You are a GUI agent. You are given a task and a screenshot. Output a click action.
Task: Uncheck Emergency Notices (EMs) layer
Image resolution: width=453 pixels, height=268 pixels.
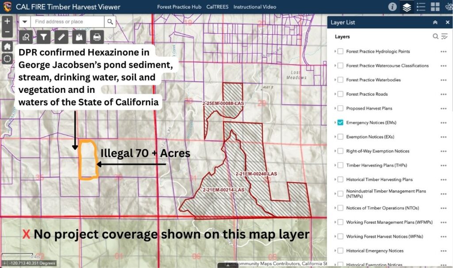340,123
